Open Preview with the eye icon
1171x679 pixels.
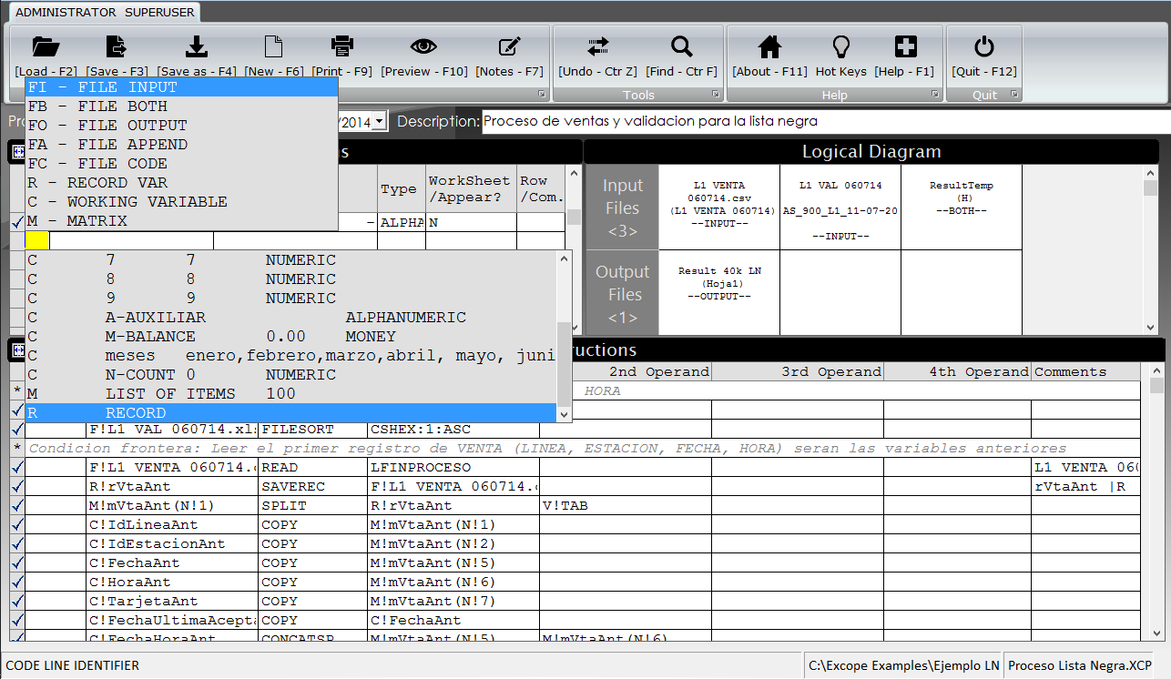(424, 46)
